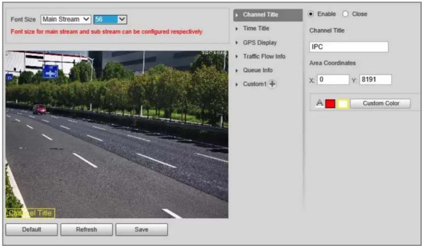
Task: Open the Queue Info section
Action: pyautogui.click(x=258, y=70)
